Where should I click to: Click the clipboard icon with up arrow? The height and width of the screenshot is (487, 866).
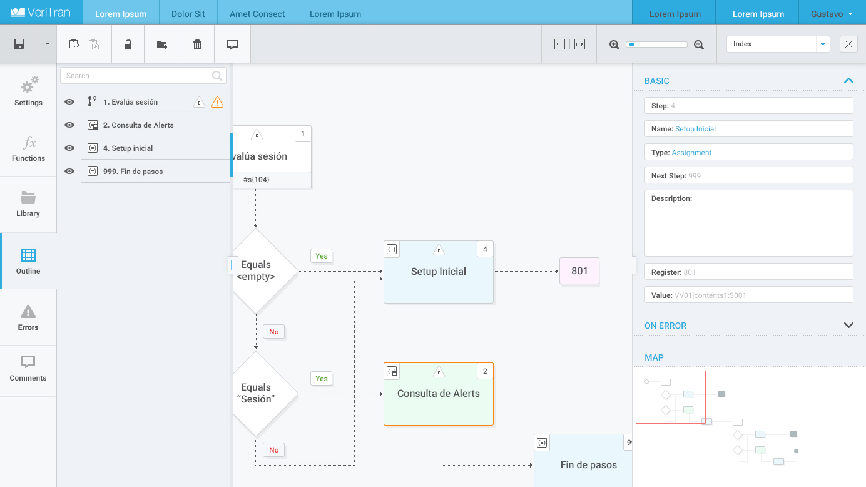point(74,44)
